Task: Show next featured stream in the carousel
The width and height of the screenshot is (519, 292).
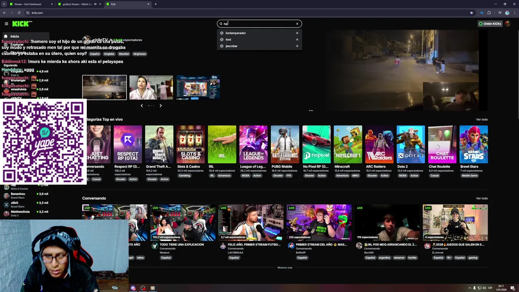Action: click(161, 105)
